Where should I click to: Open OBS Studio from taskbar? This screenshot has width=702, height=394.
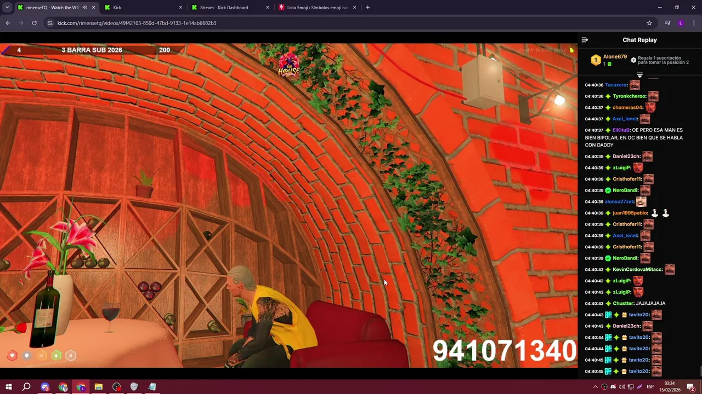pos(117,387)
